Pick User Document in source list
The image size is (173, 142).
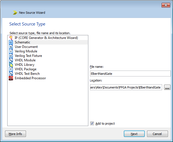26,47
